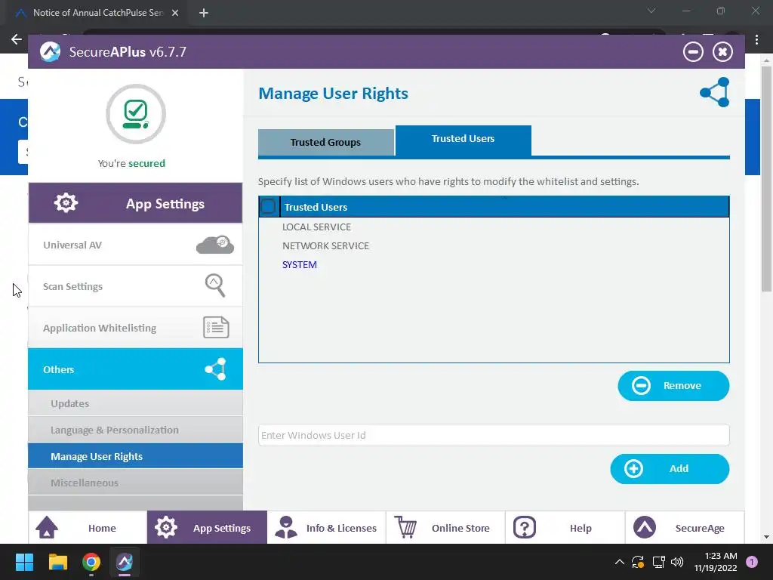The width and height of the screenshot is (773, 580).
Task: Select Manage User Rights submenu item
Action: click(136, 456)
